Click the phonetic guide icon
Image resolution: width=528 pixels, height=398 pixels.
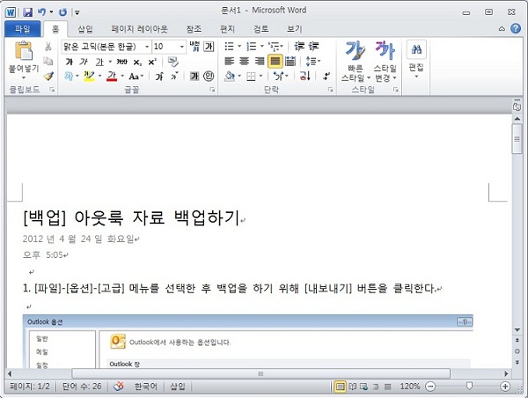(x=194, y=47)
